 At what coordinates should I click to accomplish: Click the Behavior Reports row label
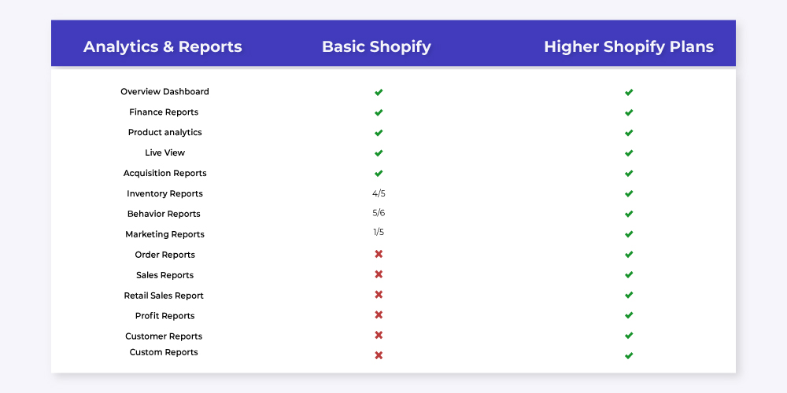(164, 214)
